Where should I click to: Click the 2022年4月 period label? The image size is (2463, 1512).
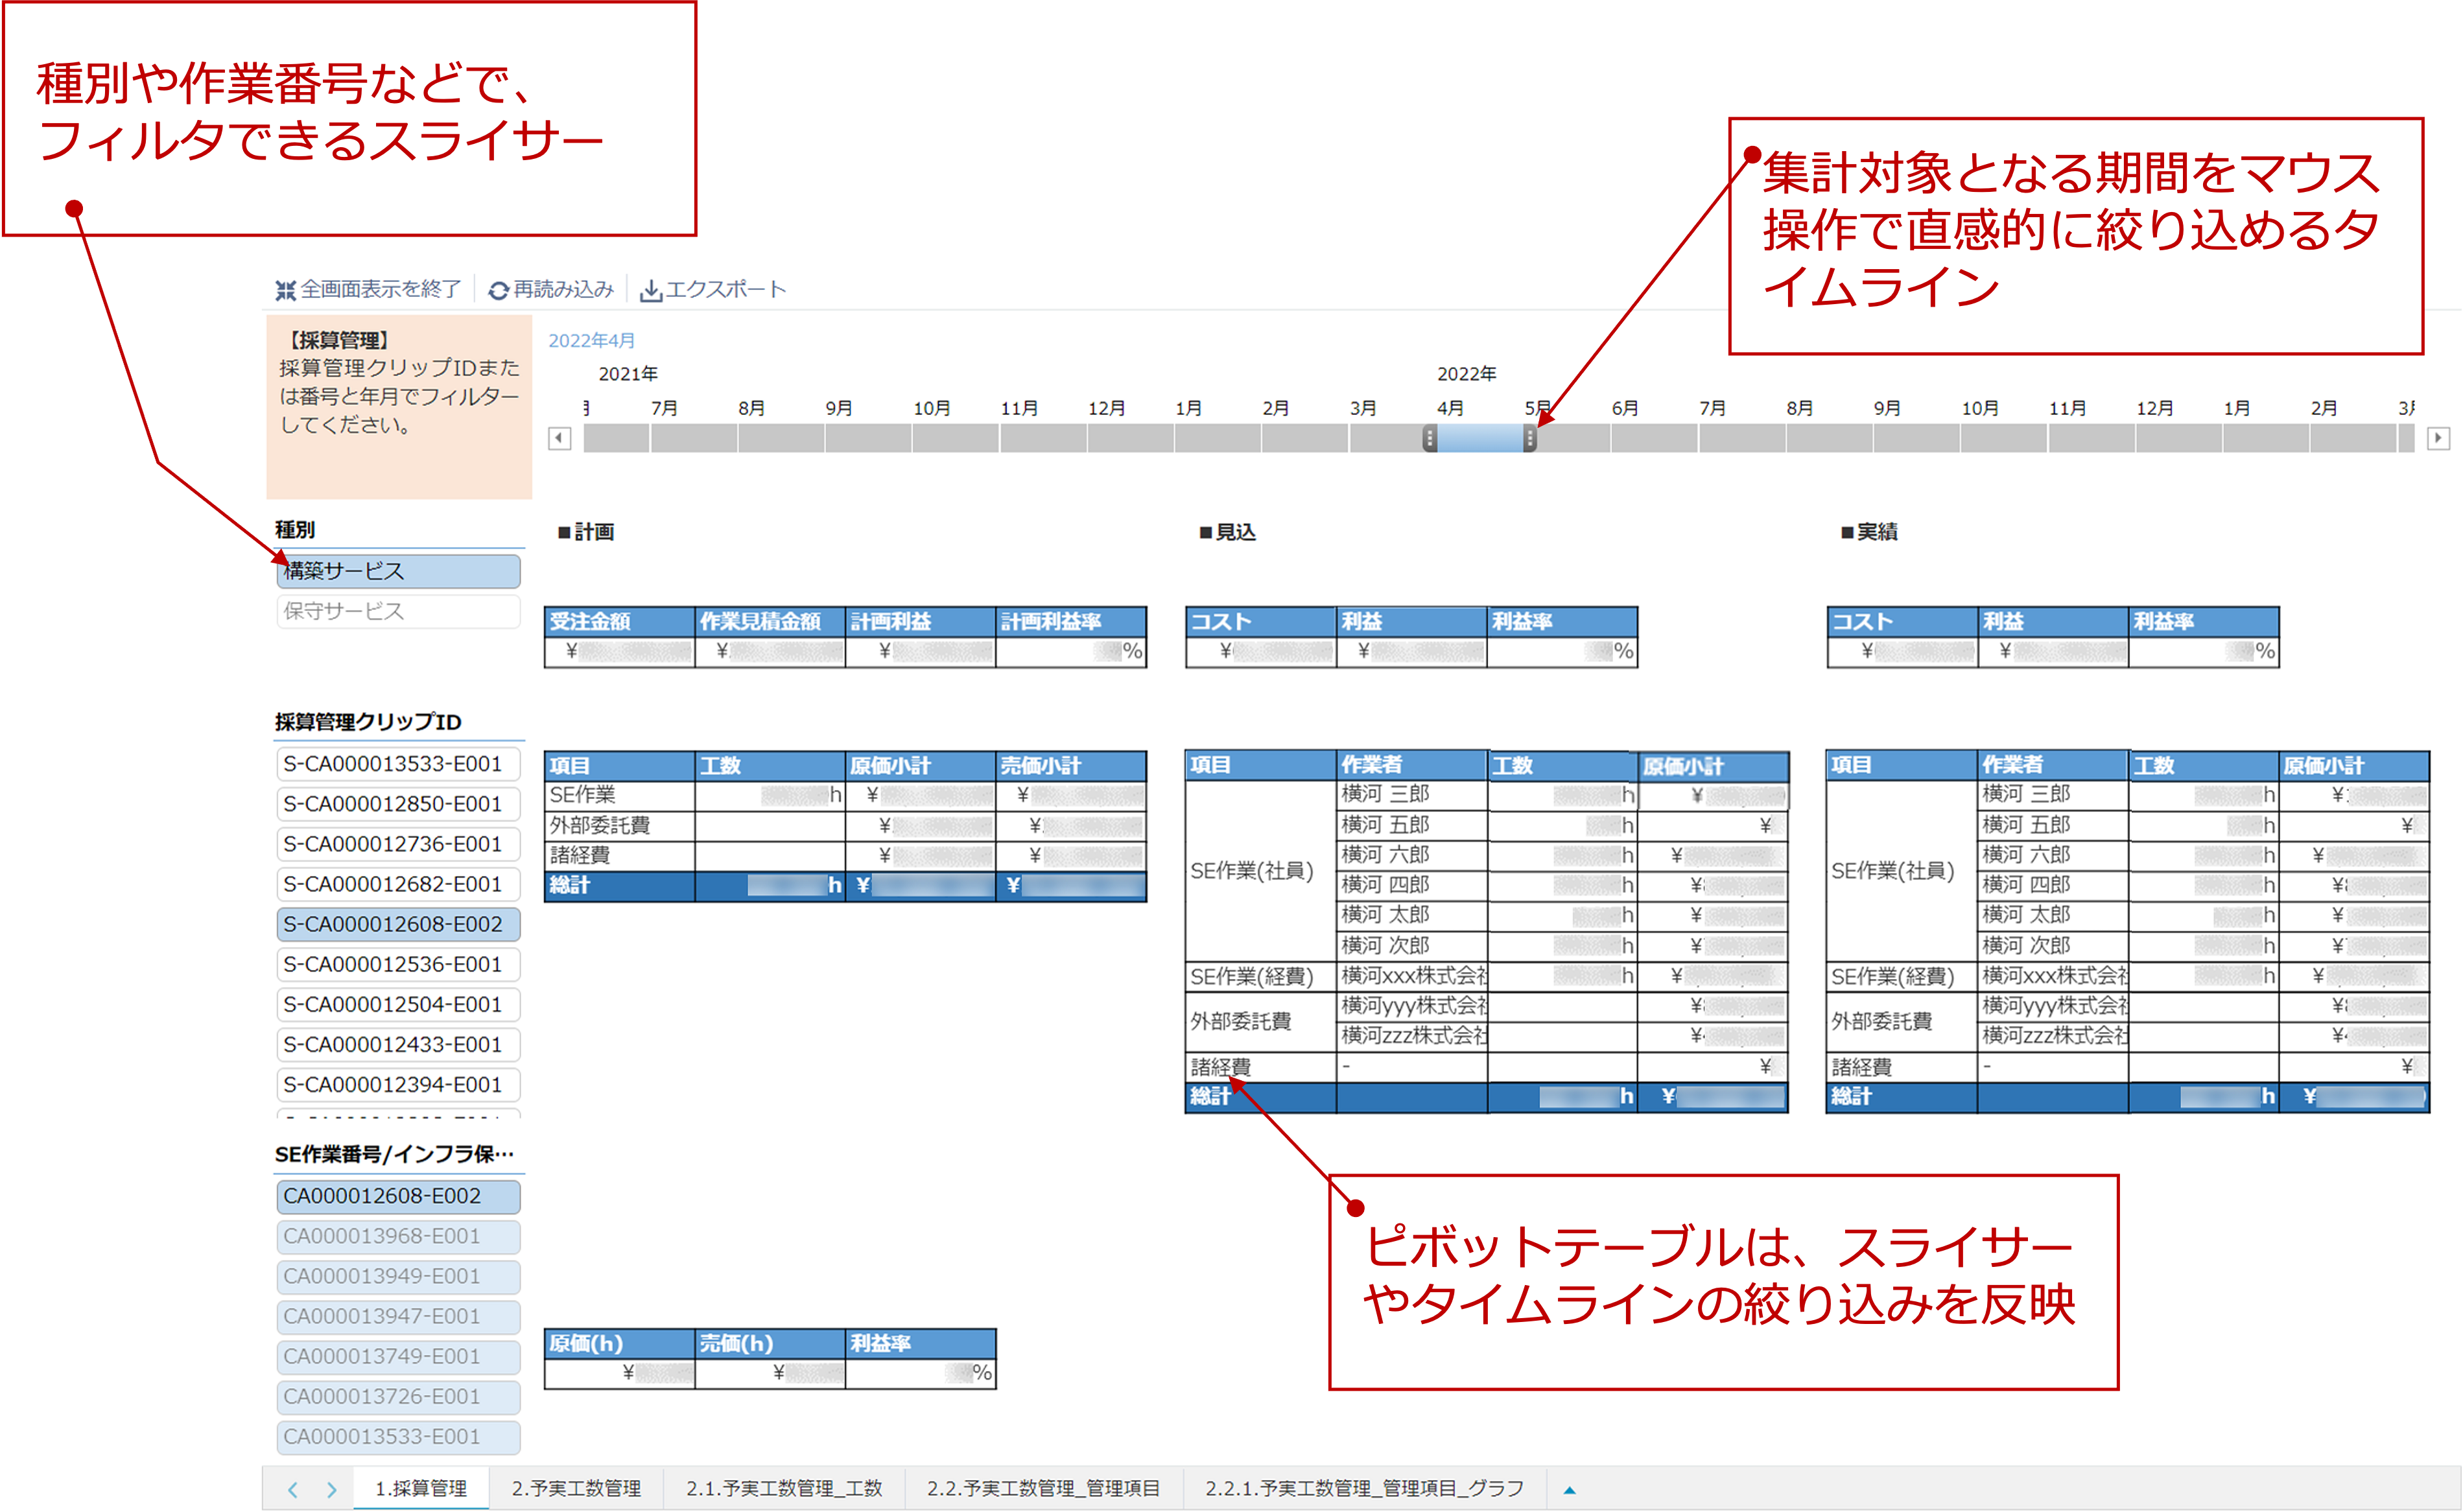pyautogui.click(x=591, y=340)
